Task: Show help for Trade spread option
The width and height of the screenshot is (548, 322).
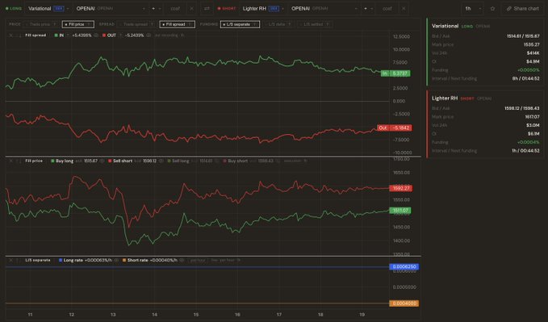Action: pyautogui.click(x=152, y=24)
